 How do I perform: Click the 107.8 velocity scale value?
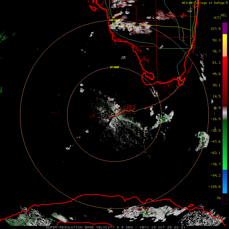[x=216, y=28]
